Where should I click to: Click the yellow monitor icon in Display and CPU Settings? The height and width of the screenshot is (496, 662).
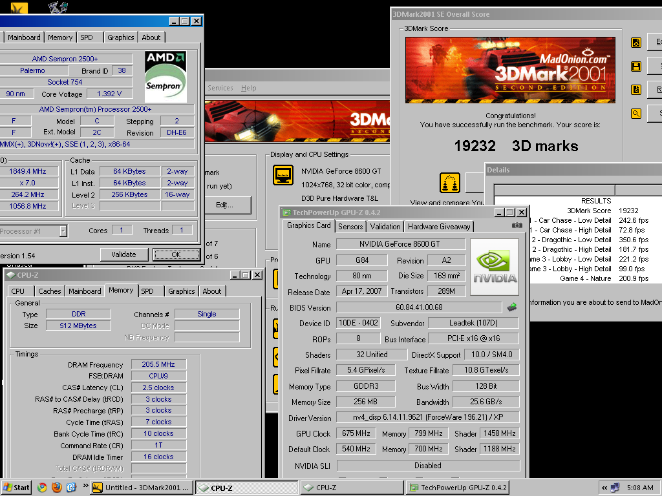point(283,175)
